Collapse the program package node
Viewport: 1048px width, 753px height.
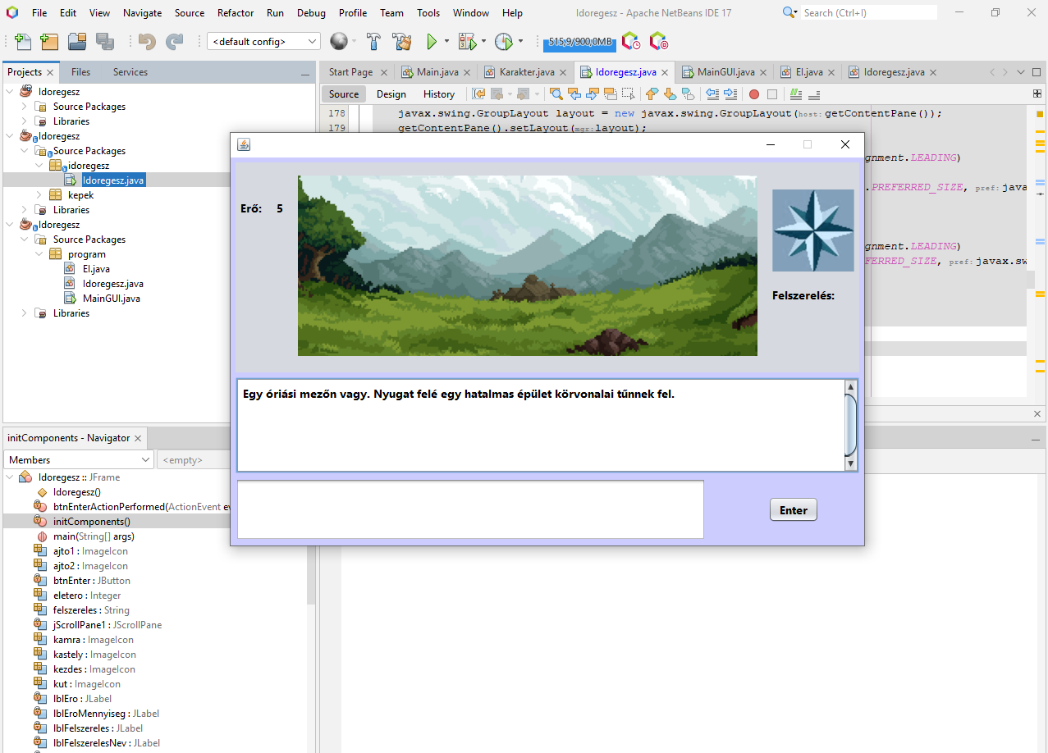coord(39,254)
